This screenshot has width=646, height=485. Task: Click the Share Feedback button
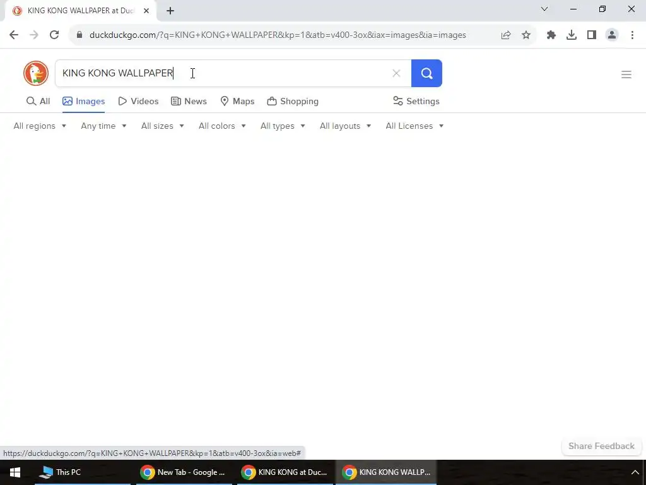pyautogui.click(x=601, y=446)
